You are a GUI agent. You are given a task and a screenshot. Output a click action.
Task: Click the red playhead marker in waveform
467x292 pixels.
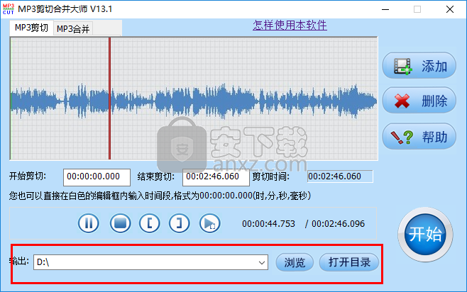(x=109, y=99)
